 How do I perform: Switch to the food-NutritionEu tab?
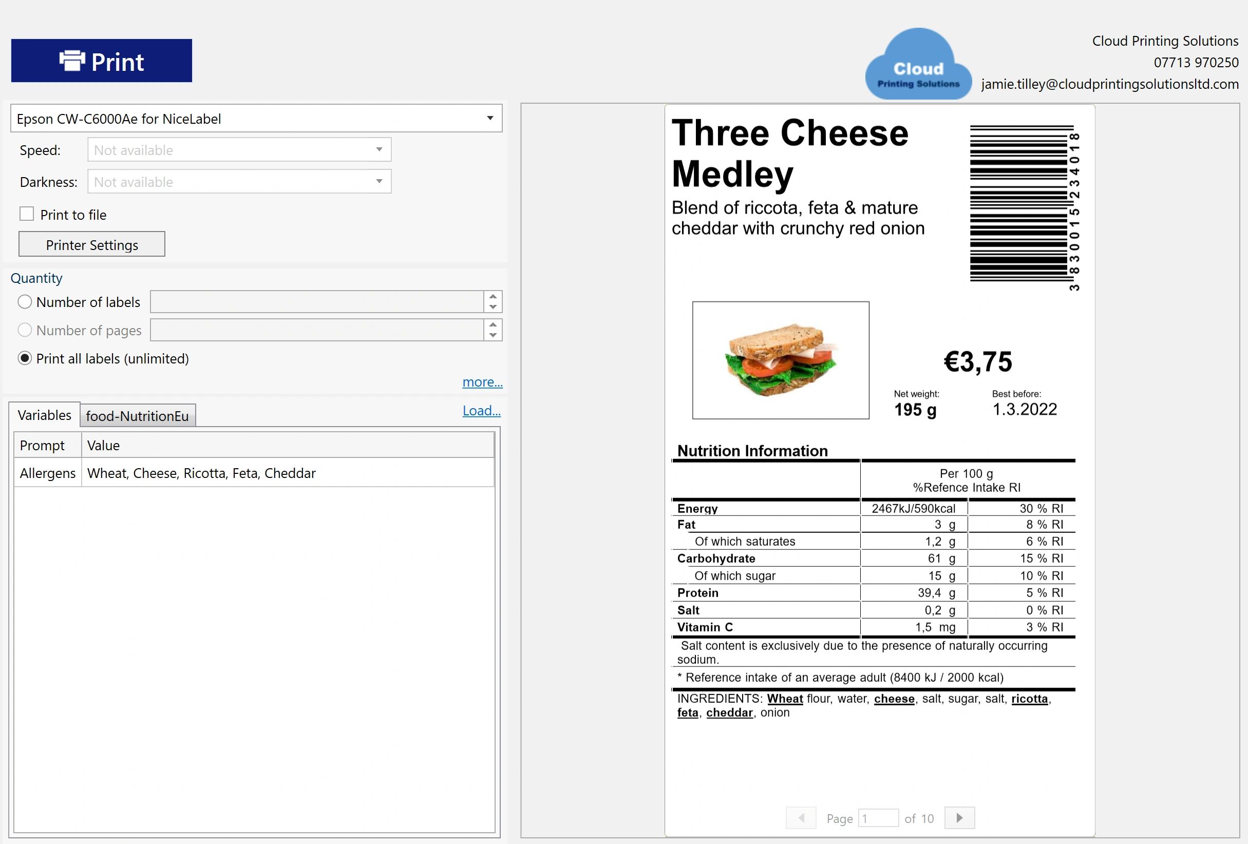click(x=138, y=415)
